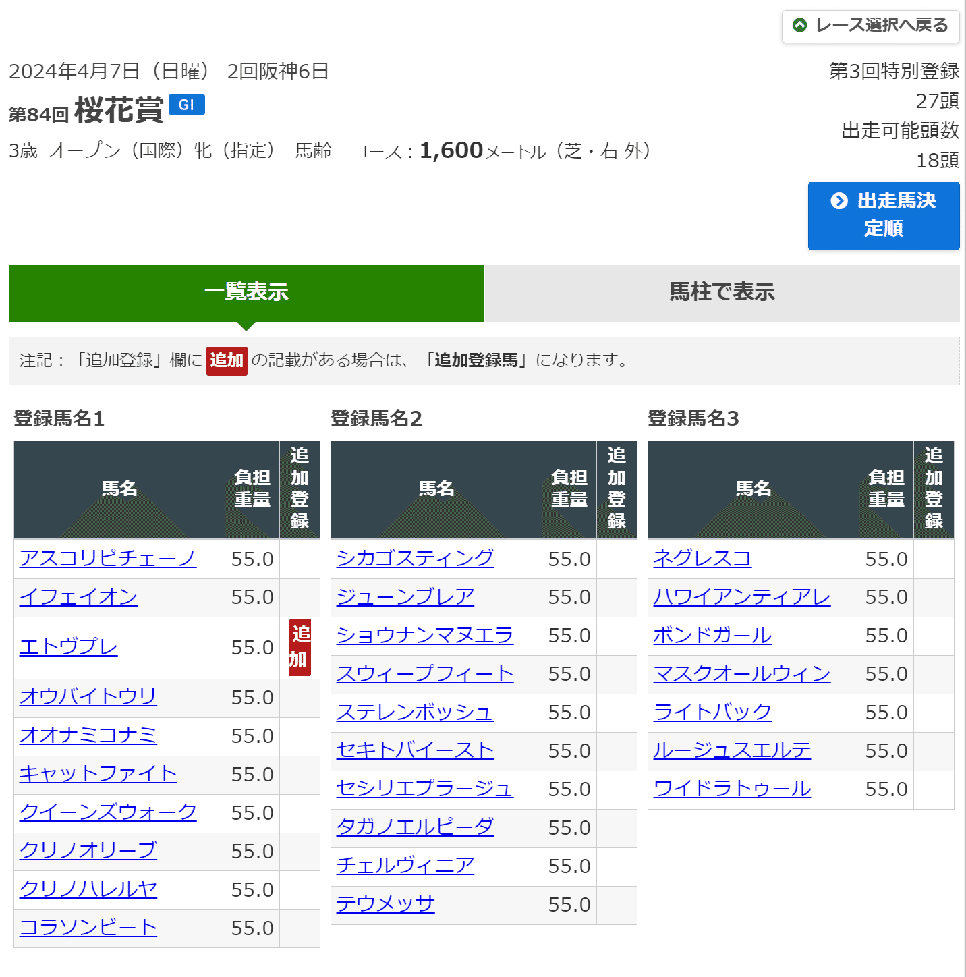Select the 一覧表示 tab
This screenshot has height=977, width=966.
[246, 293]
